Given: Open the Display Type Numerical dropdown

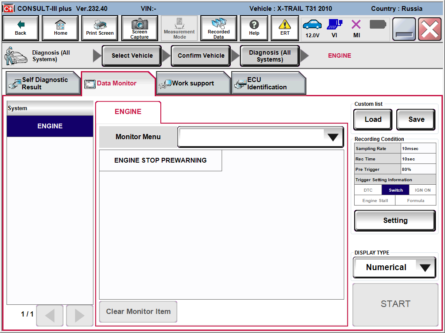Looking at the screenshot, I should coord(425,268).
